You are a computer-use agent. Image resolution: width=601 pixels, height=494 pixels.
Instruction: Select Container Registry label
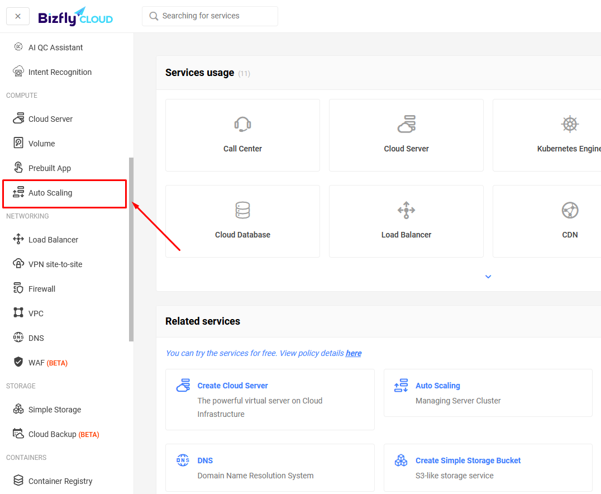pos(60,481)
